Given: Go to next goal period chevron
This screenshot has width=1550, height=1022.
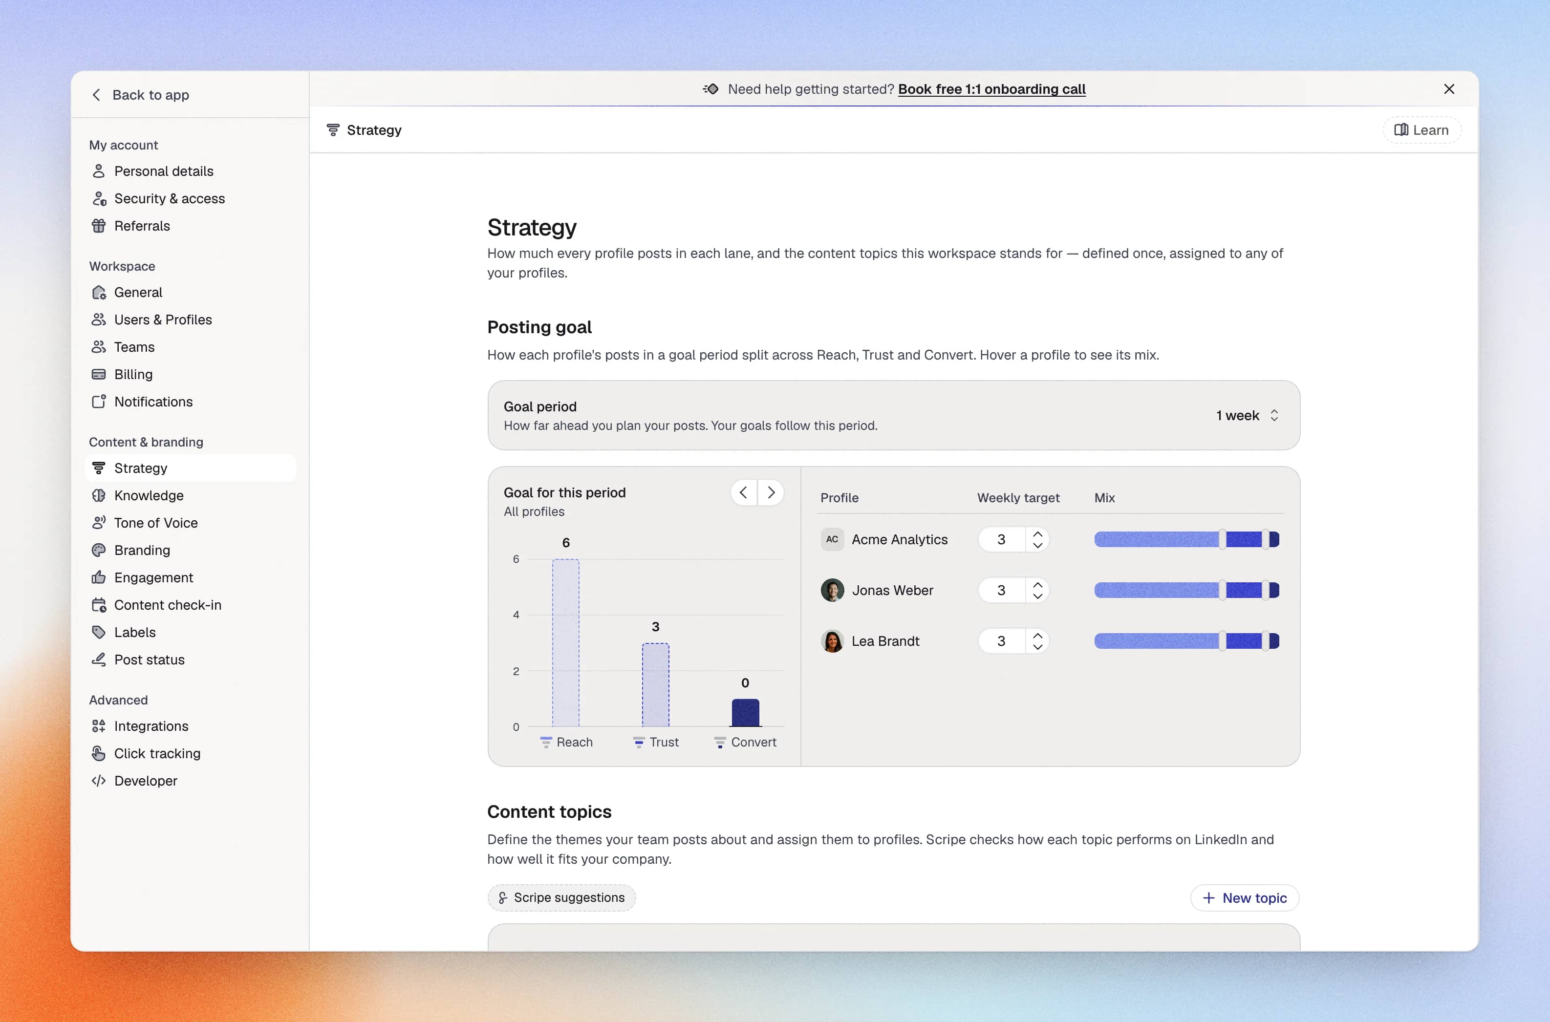Looking at the screenshot, I should tap(771, 493).
